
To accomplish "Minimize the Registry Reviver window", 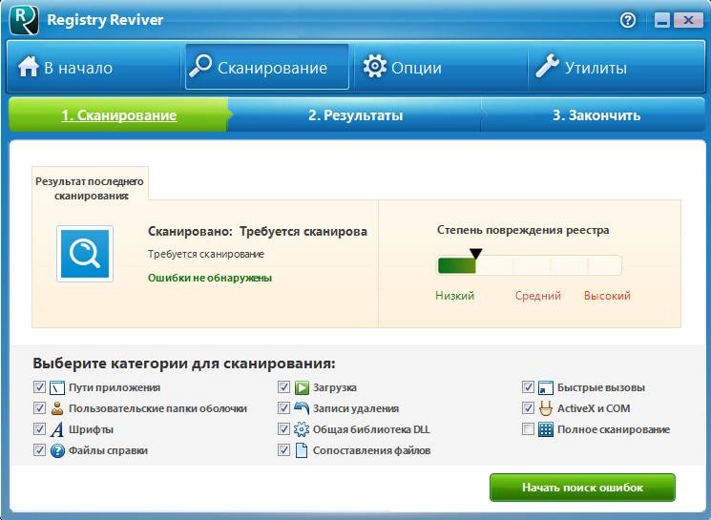I will [x=662, y=20].
